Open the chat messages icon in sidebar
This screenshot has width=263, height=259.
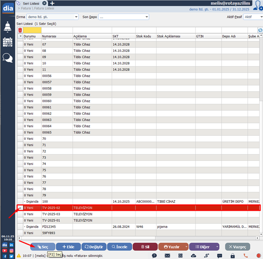pyautogui.click(x=7, y=57)
